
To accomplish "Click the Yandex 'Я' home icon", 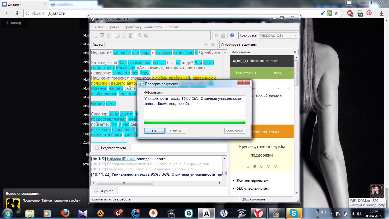I will 17,13.
